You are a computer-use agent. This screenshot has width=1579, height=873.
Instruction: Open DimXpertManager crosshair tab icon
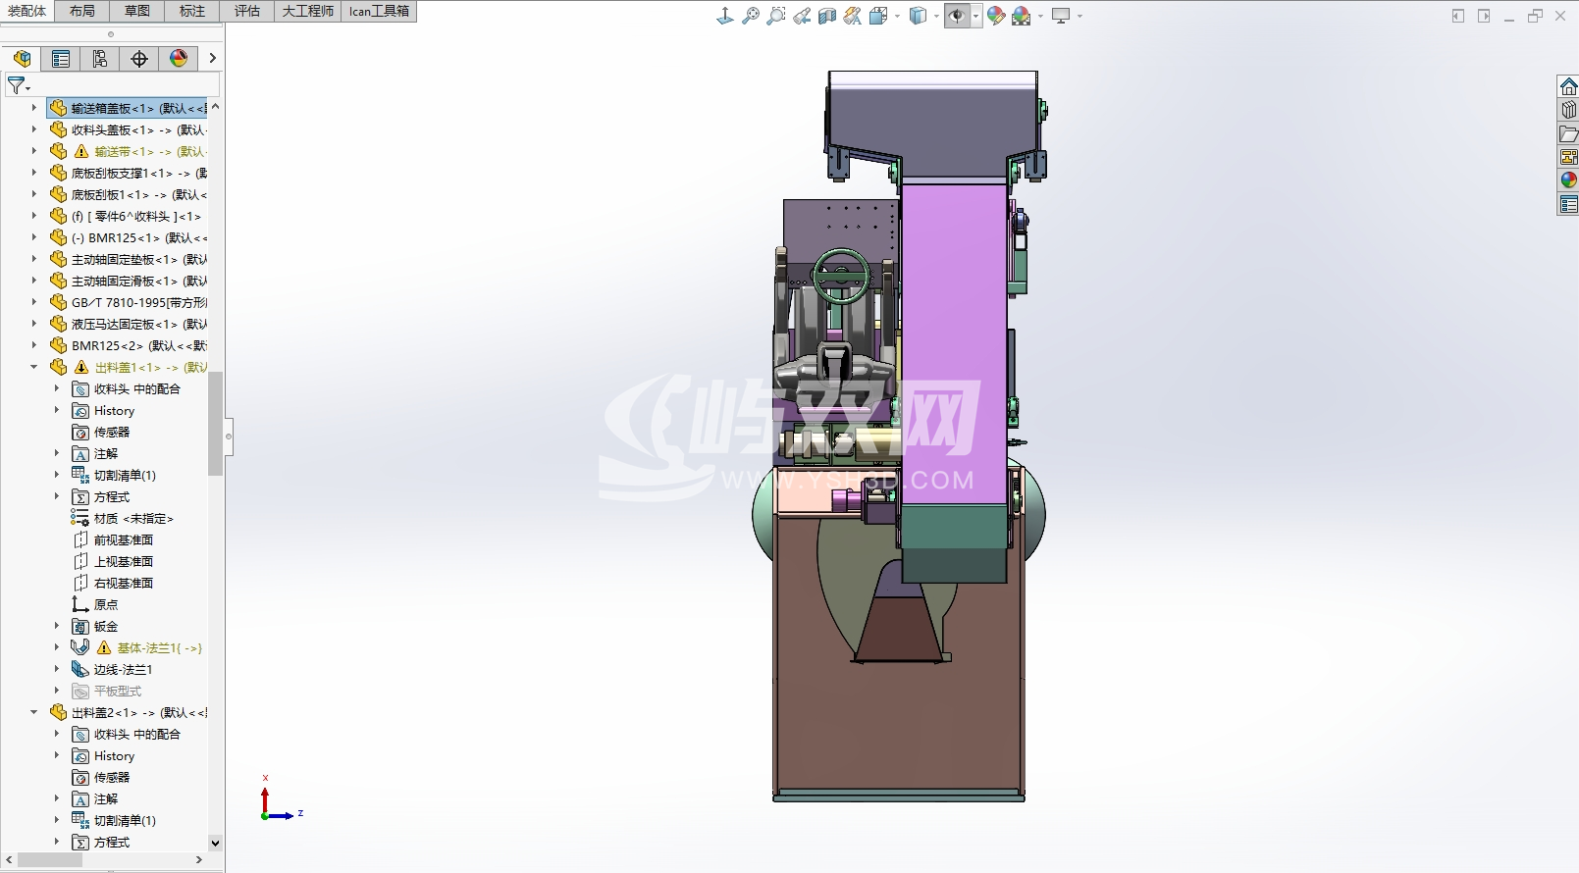[139, 59]
